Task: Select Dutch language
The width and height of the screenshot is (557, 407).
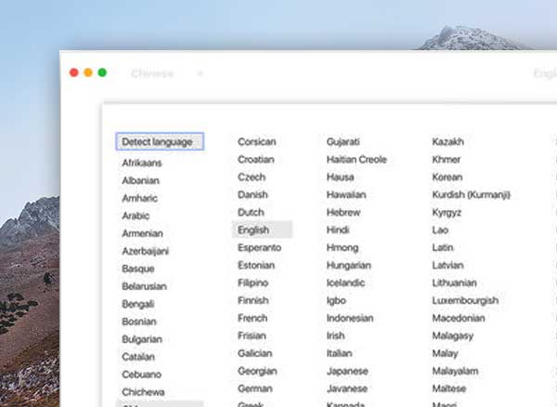Action: coord(252,212)
